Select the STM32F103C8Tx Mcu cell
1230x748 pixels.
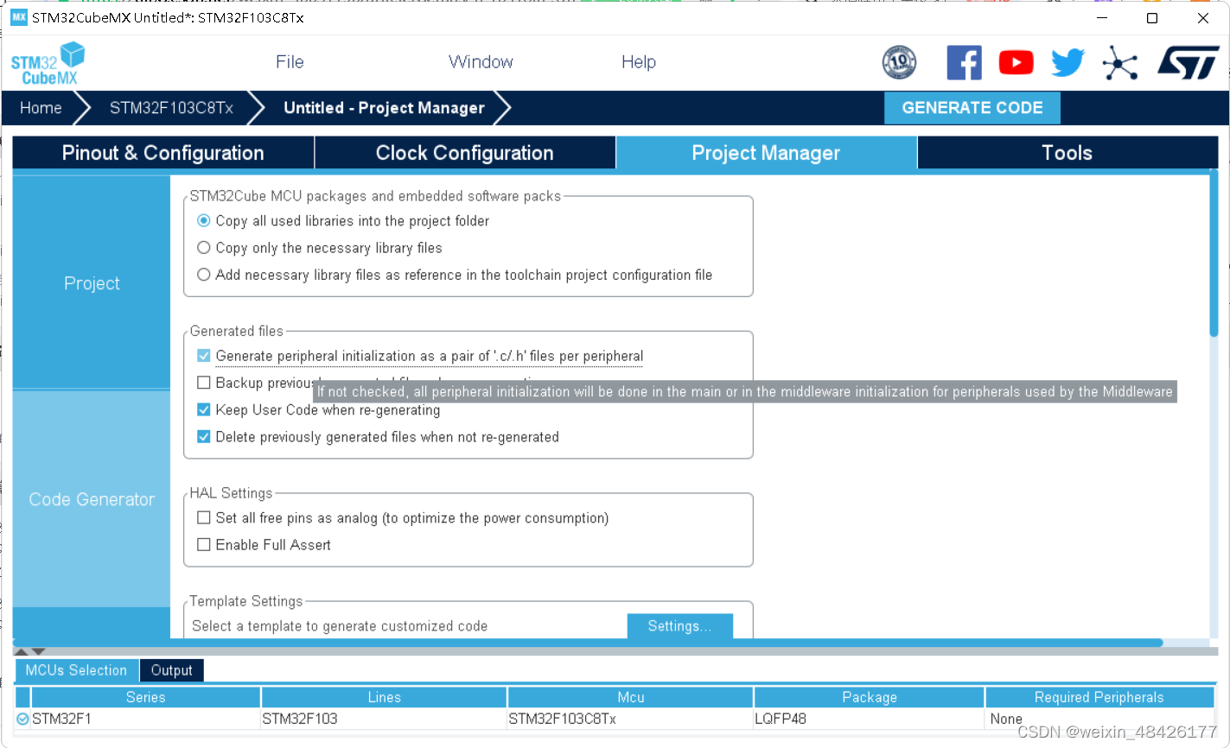pos(630,719)
